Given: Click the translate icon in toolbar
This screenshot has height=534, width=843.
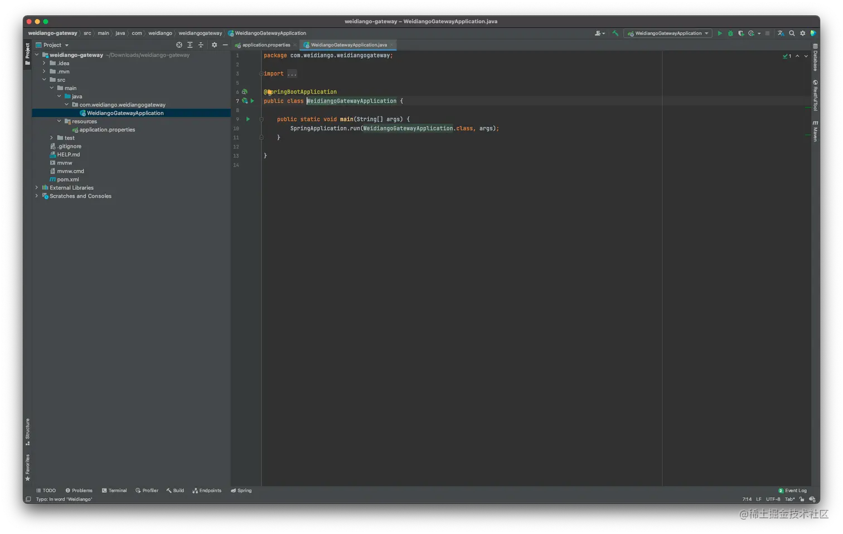Looking at the screenshot, I should (781, 33).
